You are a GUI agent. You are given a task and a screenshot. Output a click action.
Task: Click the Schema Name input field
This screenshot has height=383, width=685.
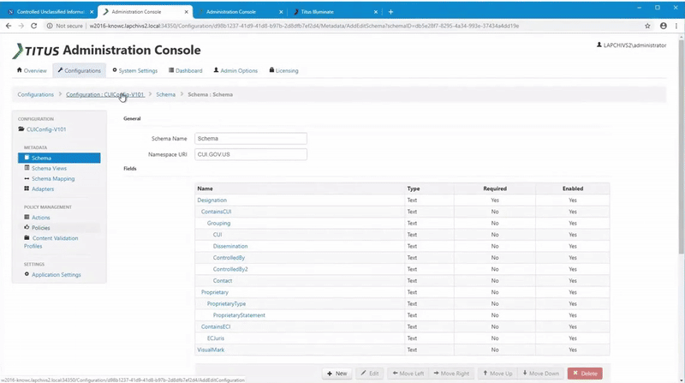(251, 139)
